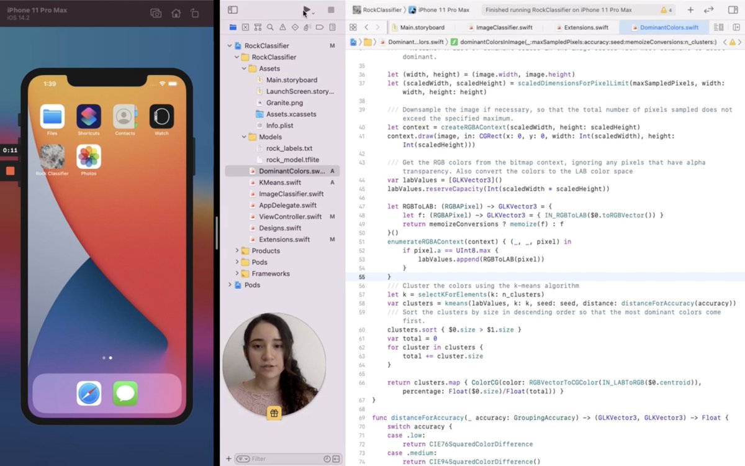The height and width of the screenshot is (466, 745).
Task: Select rock_labels.txt file
Action: coord(289,148)
